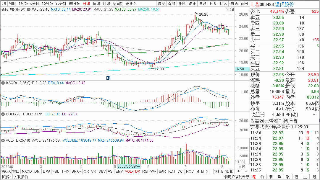Switch to the 5分钟 period

point(35,4)
